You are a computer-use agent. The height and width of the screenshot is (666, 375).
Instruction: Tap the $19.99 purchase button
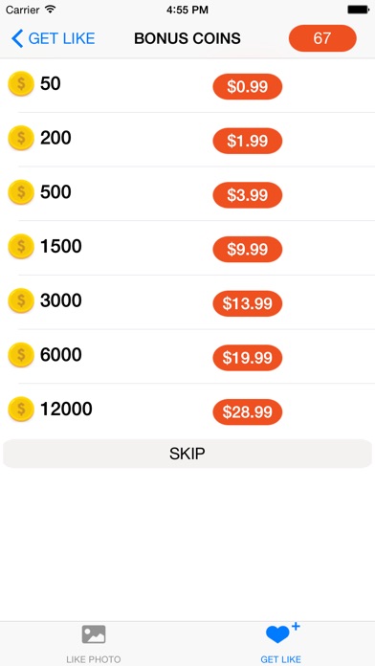pyautogui.click(x=248, y=358)
